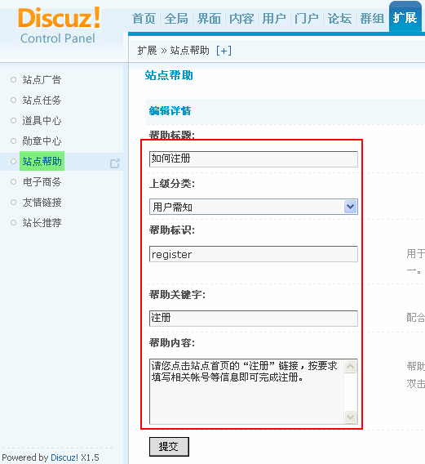Click the textarea scroll down arrow

point(351,417)
